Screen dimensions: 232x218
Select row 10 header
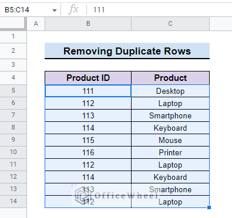tap(13, 152)
